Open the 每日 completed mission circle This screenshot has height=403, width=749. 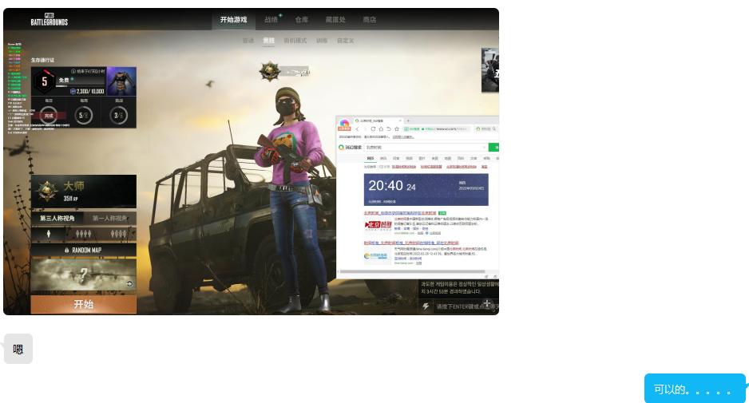pos(49,115)
